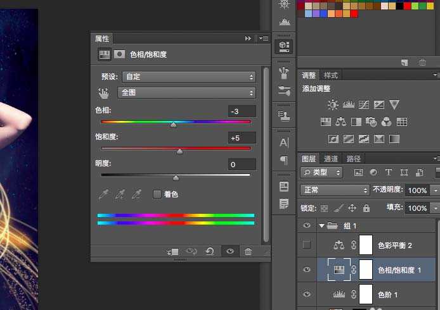Open the 预设 preset dropdown
Image resolution: width=440 pixels, height=310 pixels.
coord(186,77)
